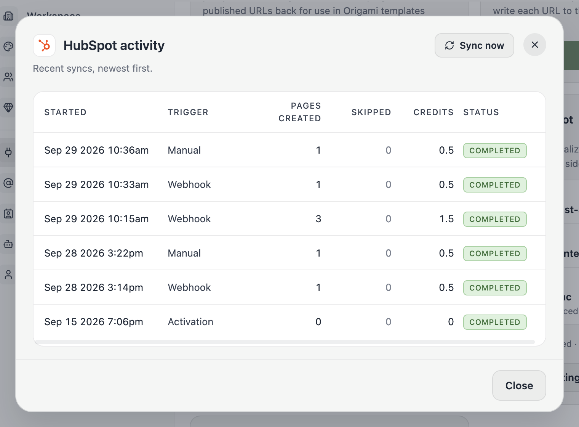The height and width of the screenshot is (427, 579).
Task: Click the PAGES CREATED column header
Action: coord(300,112)
